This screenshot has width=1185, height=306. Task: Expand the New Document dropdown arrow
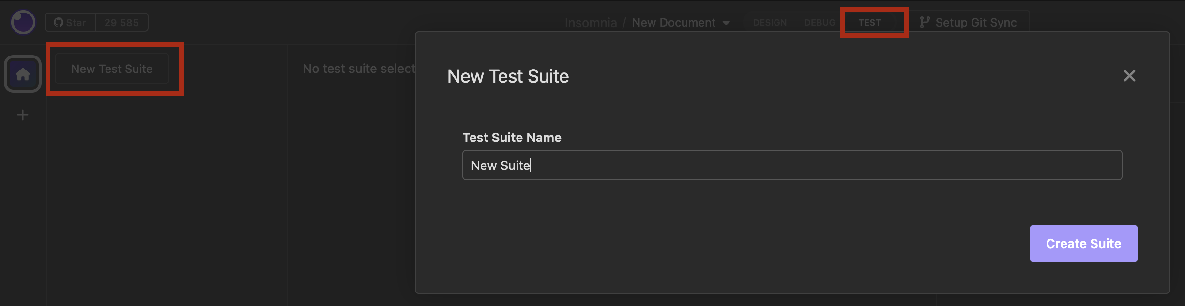coord(726,23)
